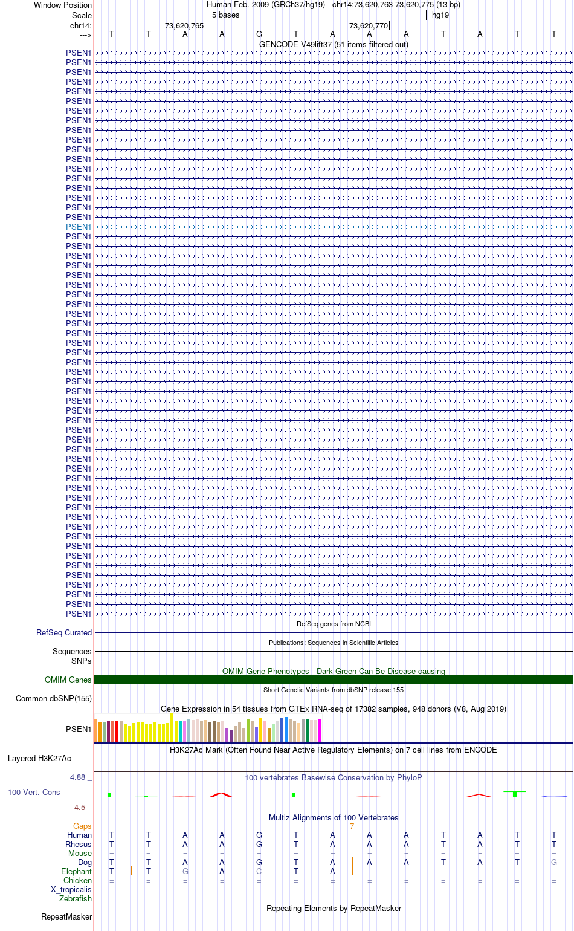Image resolution: width=574 pixels, height=931 pixels.
Task: Select the Zebrafish alignment row label
Action: pyautogui.click(x=76, y=899)
